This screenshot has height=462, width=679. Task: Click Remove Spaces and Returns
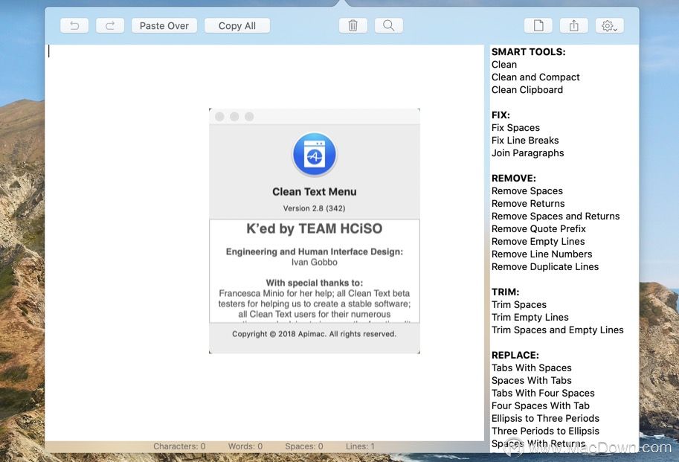pos(555,216)
